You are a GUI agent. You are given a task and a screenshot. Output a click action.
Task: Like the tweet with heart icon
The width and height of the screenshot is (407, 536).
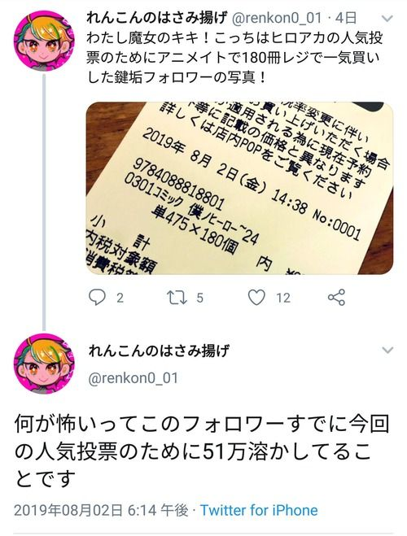[x=256, y=298]
